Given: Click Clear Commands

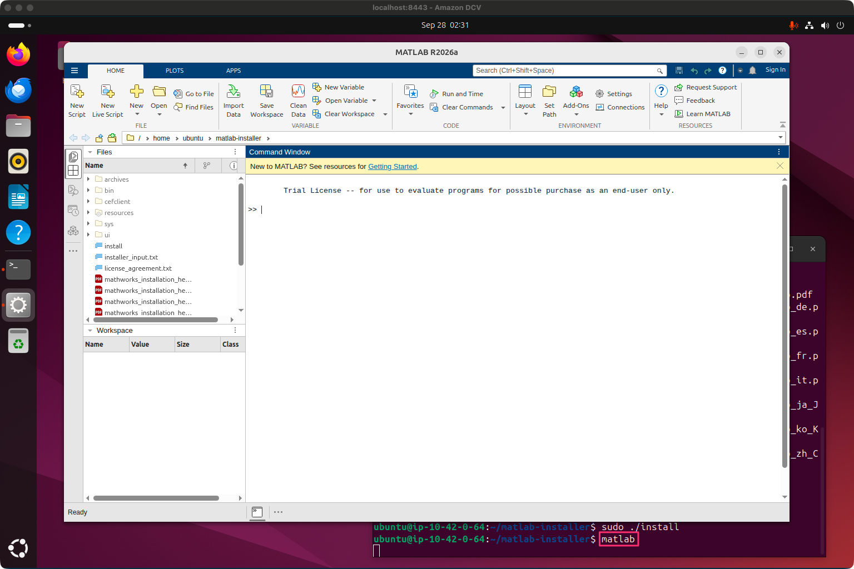Looking at the screenshot, I should pyautogui.click(x=461, y=107).
